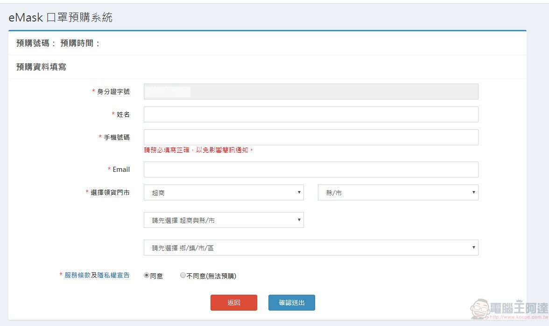Click the 預購時間 label text
The width and height of the screenshot is (549, 326).
coord(80,43)
